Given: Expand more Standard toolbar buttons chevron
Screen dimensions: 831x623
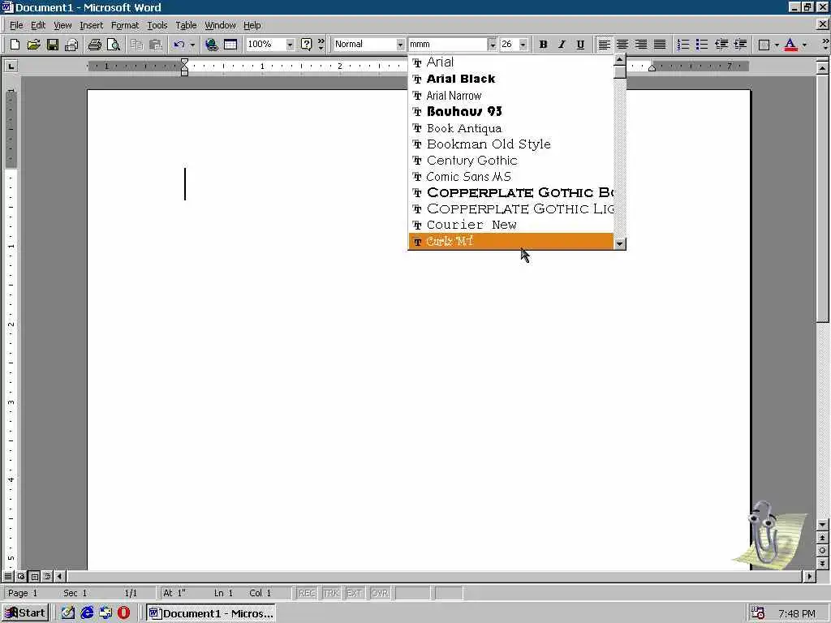Looking at the screenshot, I should click(x=321, y=45).
